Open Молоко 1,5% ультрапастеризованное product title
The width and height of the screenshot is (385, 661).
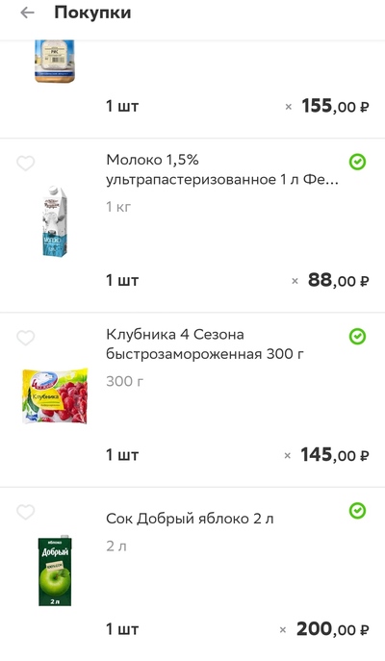click(222, 169)
